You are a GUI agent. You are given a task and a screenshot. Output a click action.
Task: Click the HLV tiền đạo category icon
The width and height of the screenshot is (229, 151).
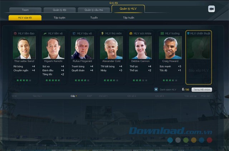click(x=15, y=33)
